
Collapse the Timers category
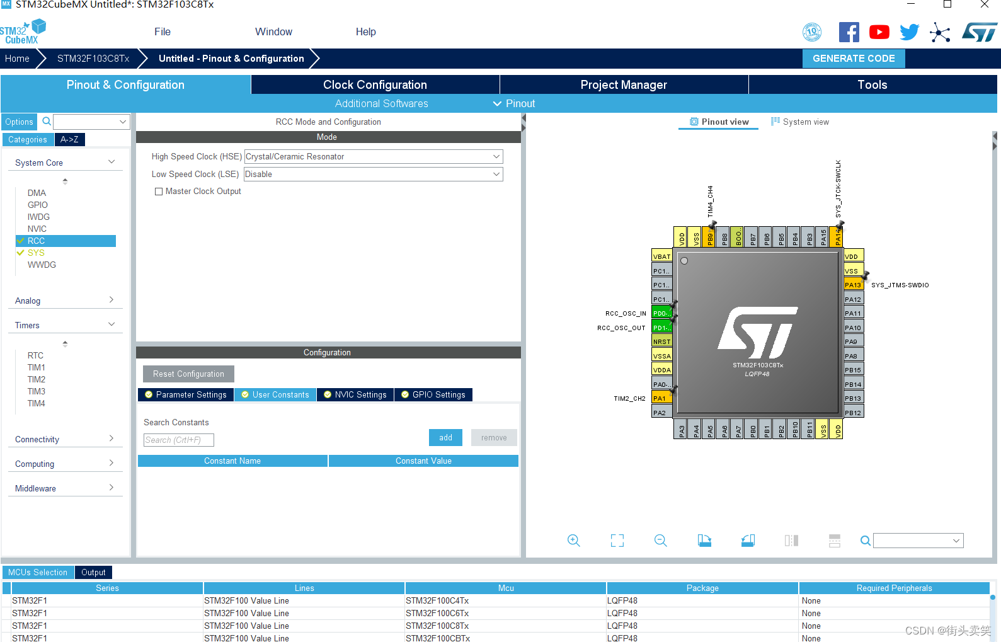(x=65, y=325)
